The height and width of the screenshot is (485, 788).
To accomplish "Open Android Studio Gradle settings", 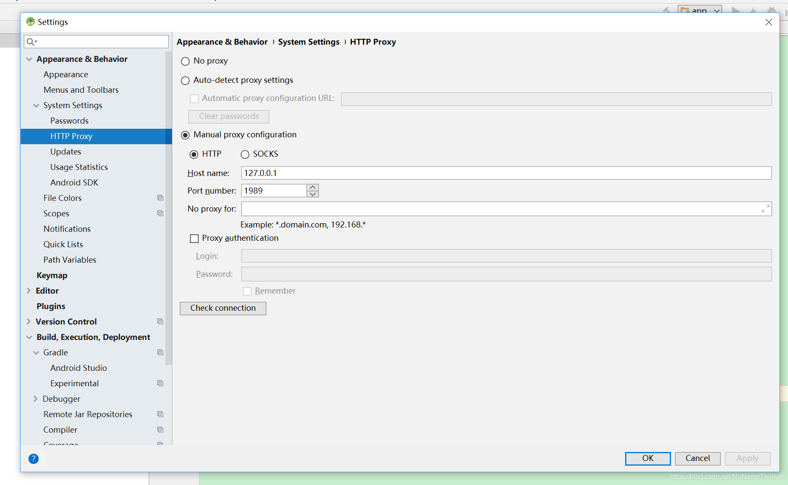I will coord(79,368).
